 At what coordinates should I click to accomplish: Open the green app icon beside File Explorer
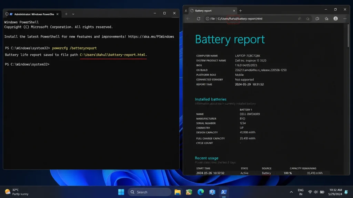[x=189, y=192]
